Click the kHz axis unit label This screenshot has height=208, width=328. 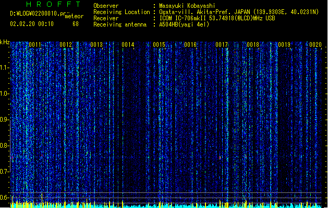click(5, 42)
